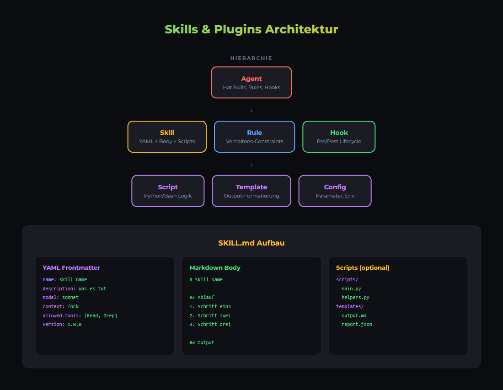Click the Agent box in the hierarchy
503x390 pixels.
tap(251, 82)
